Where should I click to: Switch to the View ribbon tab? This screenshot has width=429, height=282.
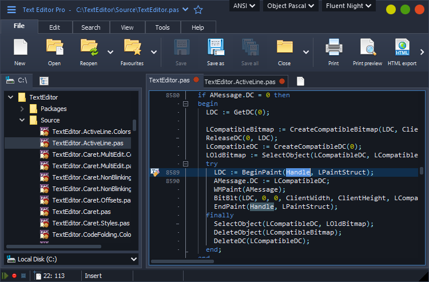click(x=127, y=27)
